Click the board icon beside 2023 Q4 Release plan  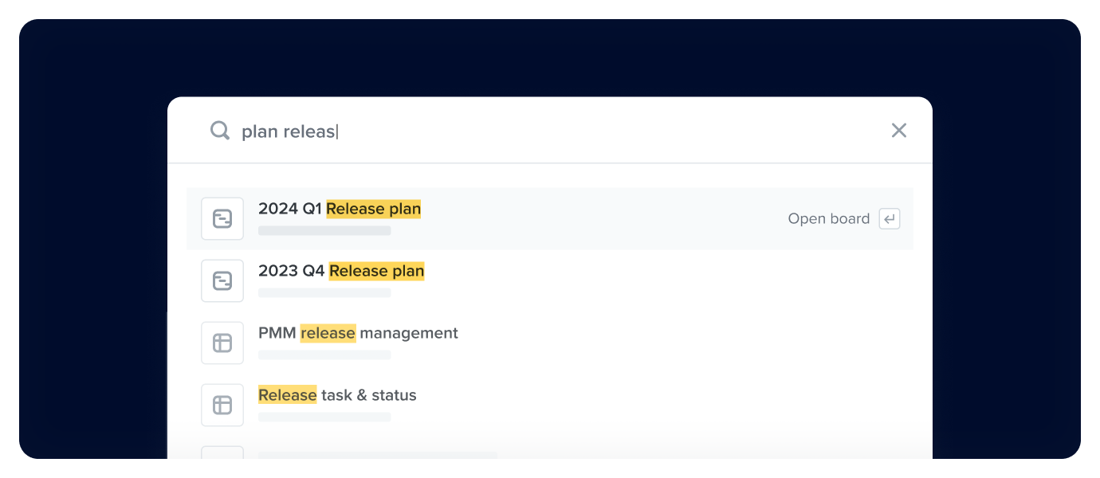[222, 280]
